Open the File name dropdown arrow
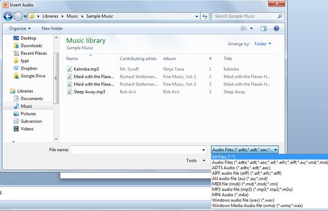328x211 pixels. (x=204, y=150)
